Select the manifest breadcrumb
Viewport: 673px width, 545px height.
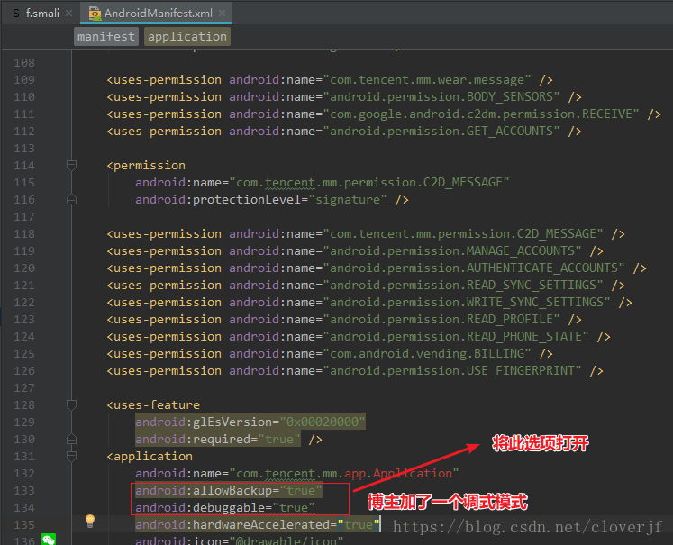tap(106, 36)
